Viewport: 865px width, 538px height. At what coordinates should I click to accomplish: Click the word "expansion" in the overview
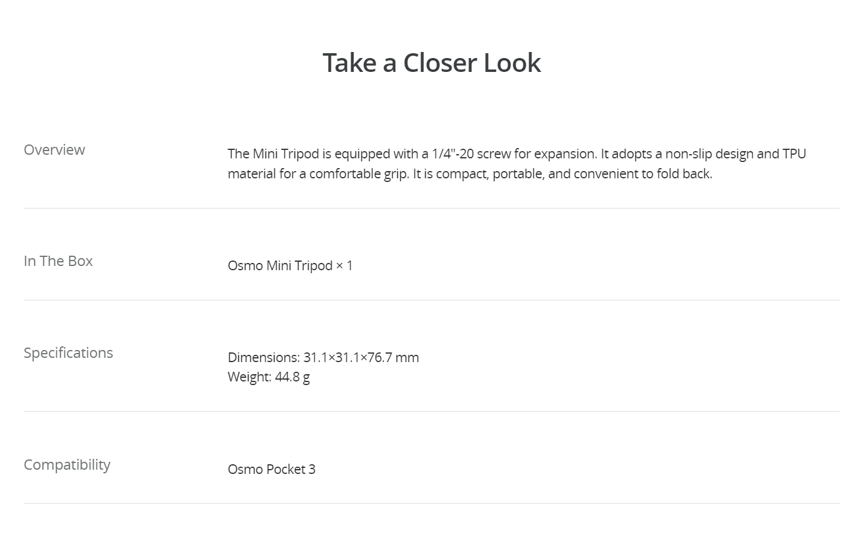[565, 154]
